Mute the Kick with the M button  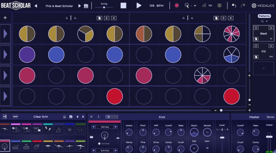pyautogui.click(x=91, y=117)
